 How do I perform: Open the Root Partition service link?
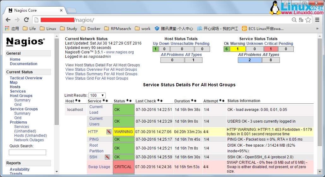pyautogui.click(x=96, y=148)
